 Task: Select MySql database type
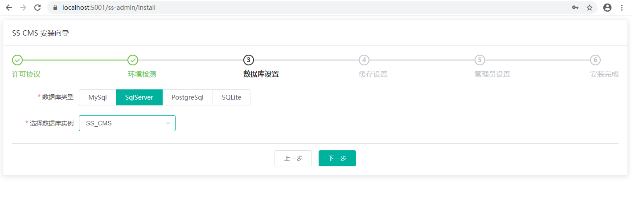click(98, 97)
